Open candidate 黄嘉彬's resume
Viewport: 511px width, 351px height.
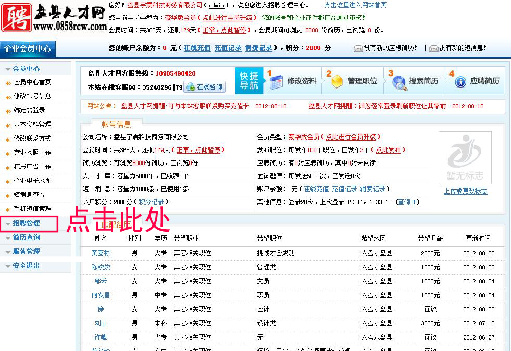101,253
